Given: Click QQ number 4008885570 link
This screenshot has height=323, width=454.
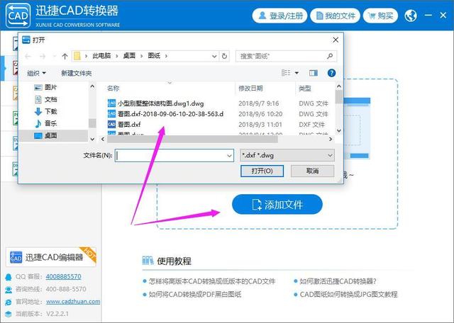Looking at the screenshot, I should pos(63,276).
